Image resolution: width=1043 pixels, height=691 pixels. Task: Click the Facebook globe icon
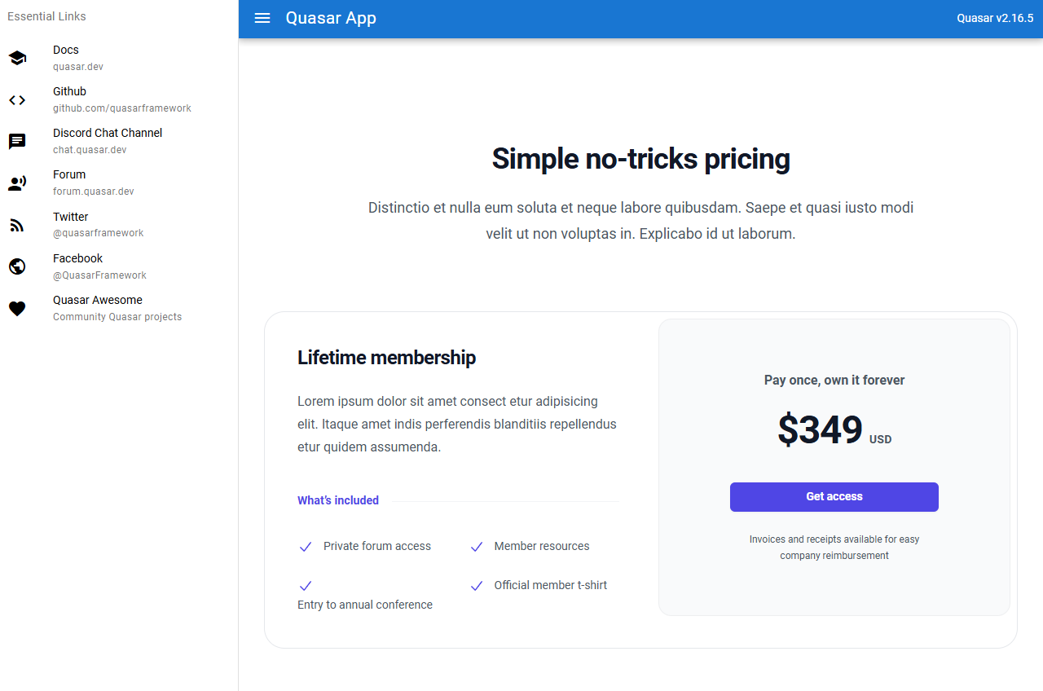point(17,266)
